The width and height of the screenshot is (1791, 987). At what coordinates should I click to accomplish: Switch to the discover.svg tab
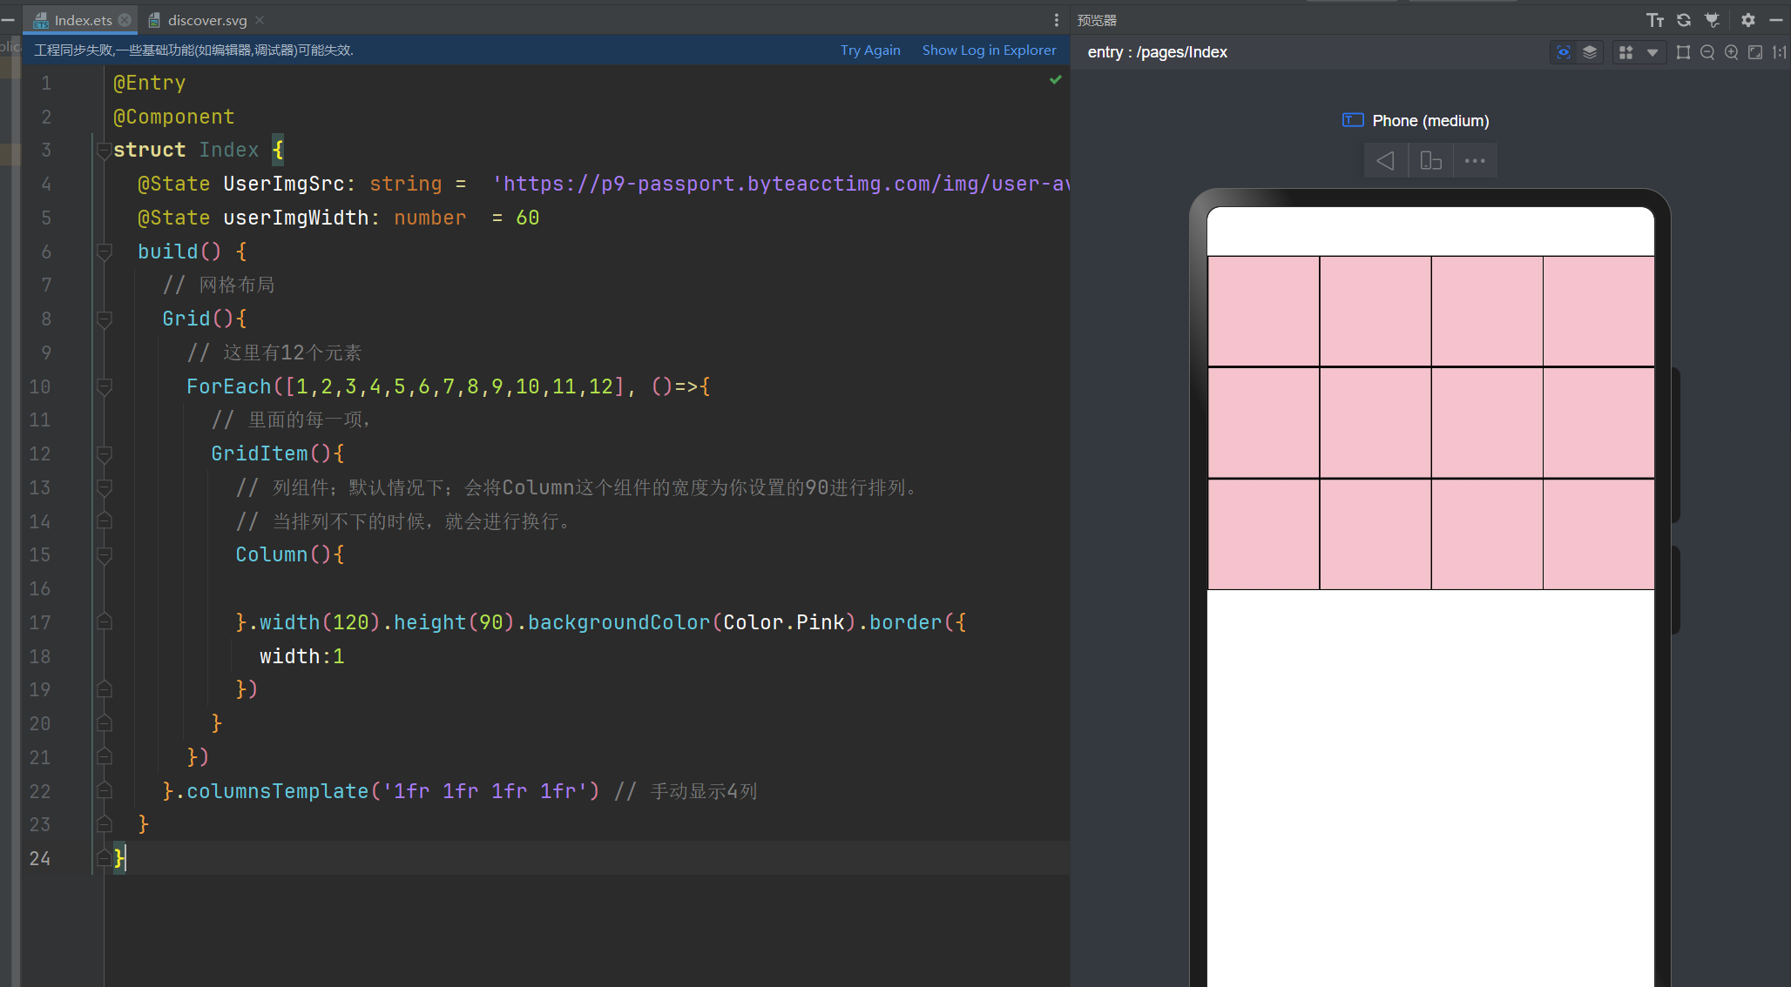click(x=206, y=20)
